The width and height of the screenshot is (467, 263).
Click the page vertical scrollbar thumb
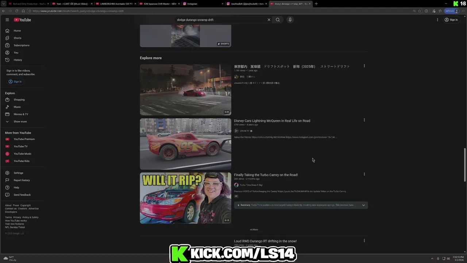(465, 164)
